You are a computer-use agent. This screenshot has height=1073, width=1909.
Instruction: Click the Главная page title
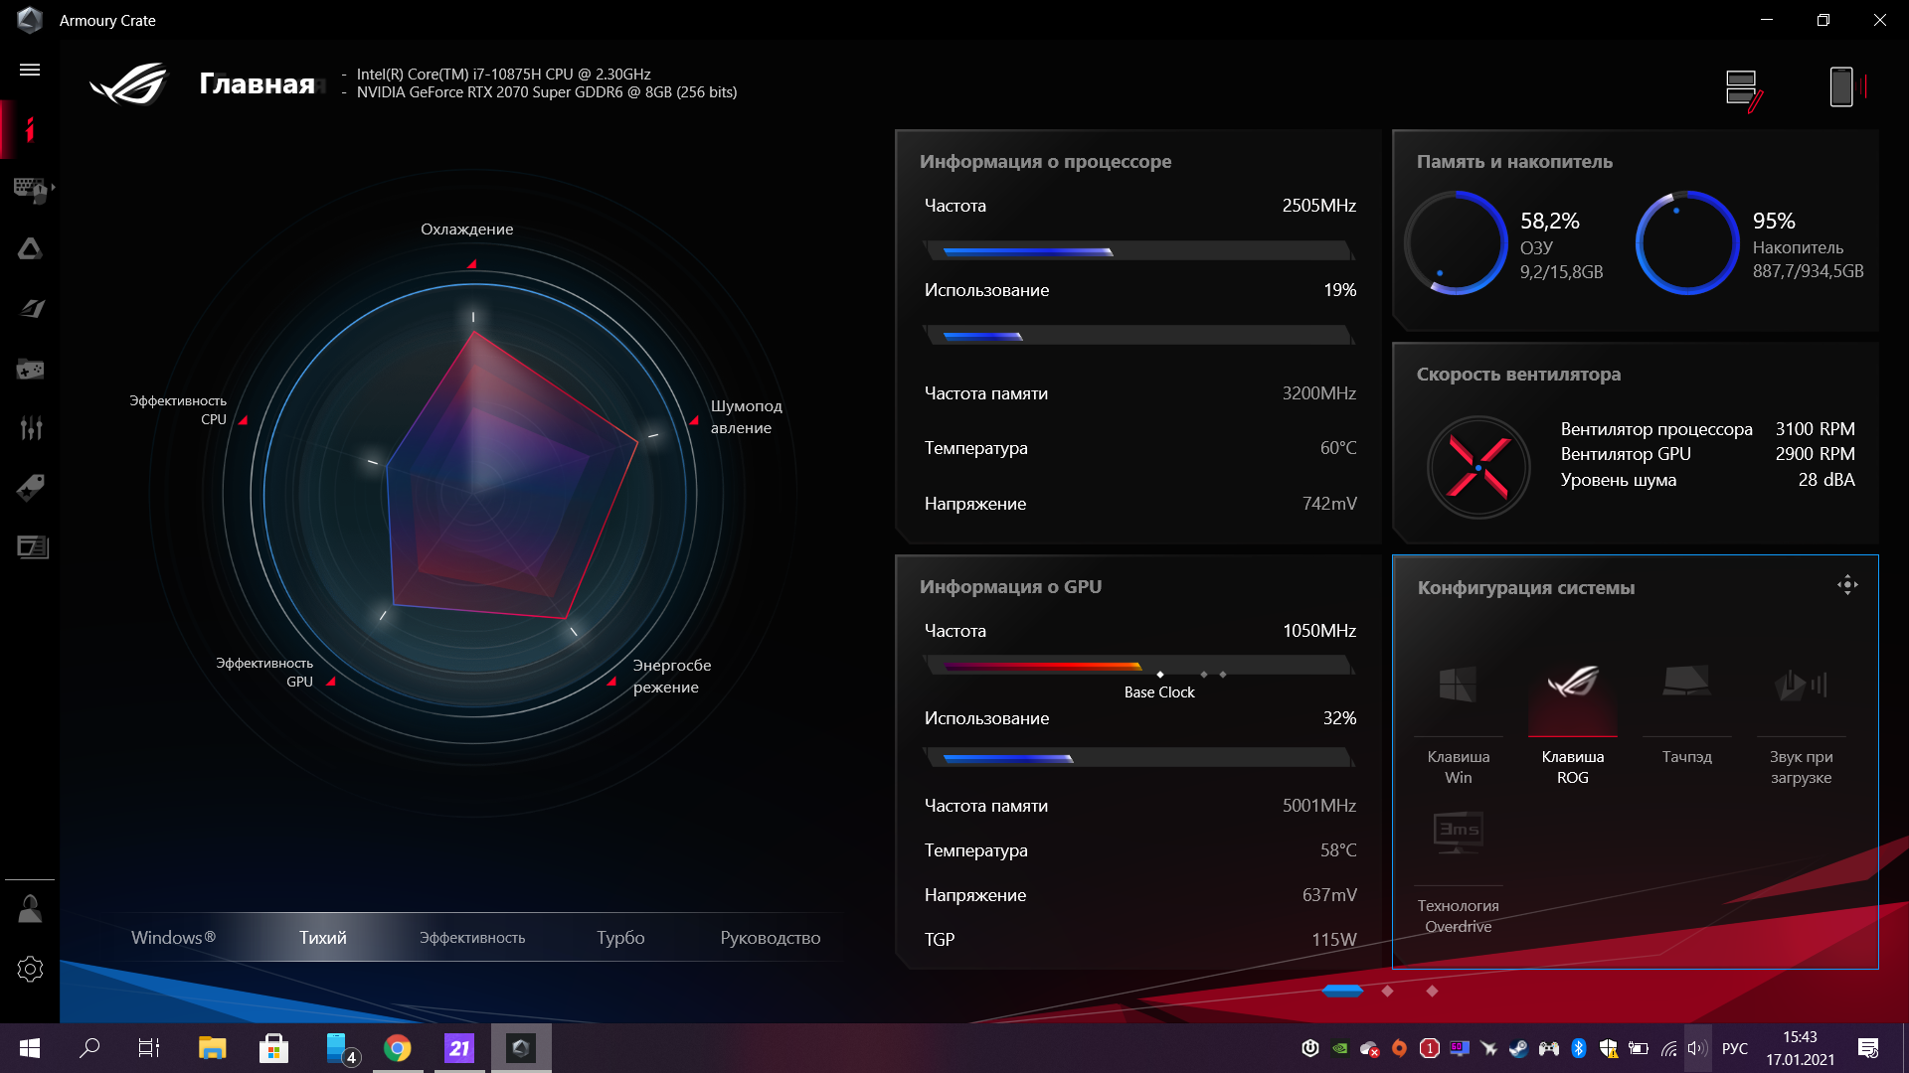[257, 83]
